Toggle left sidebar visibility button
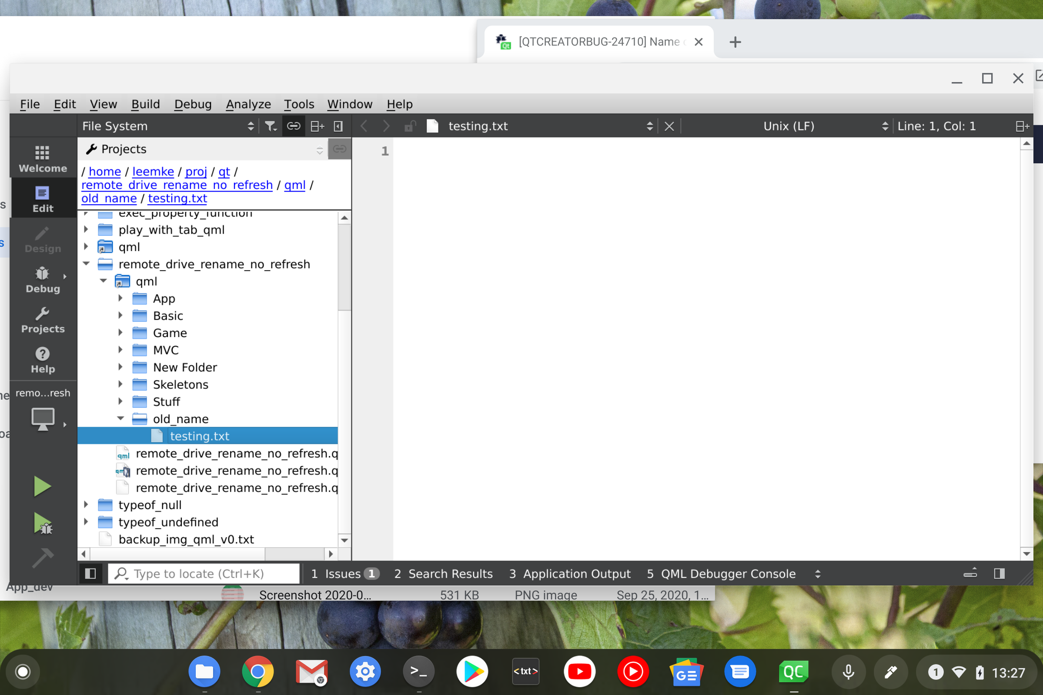 [90, 573]
